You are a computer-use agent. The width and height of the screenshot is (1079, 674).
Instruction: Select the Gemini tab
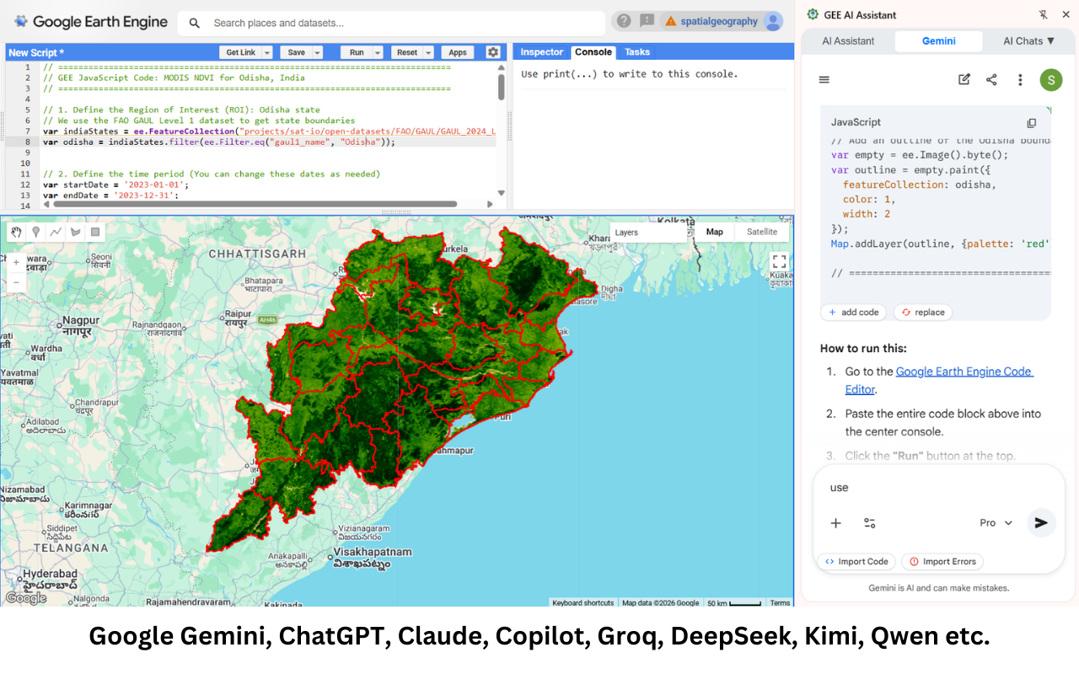[x=938, y=40]
